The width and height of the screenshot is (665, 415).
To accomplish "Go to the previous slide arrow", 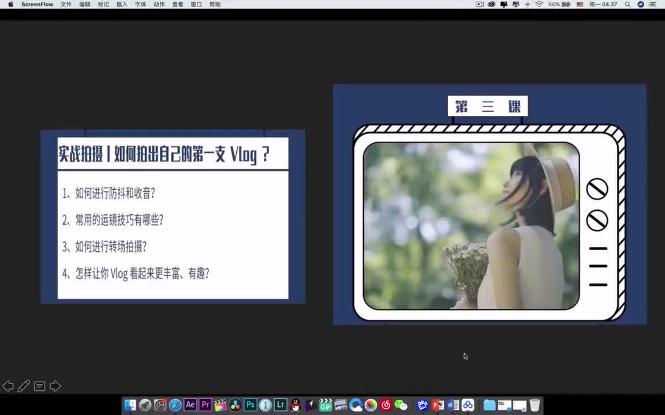I will point(8,386).
